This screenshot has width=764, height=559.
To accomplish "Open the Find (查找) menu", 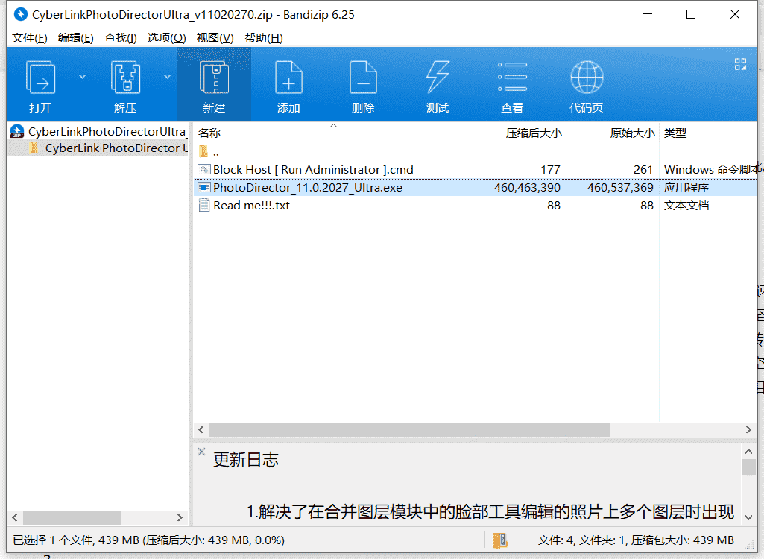I will pyautogui.click(x=120, y=38).
